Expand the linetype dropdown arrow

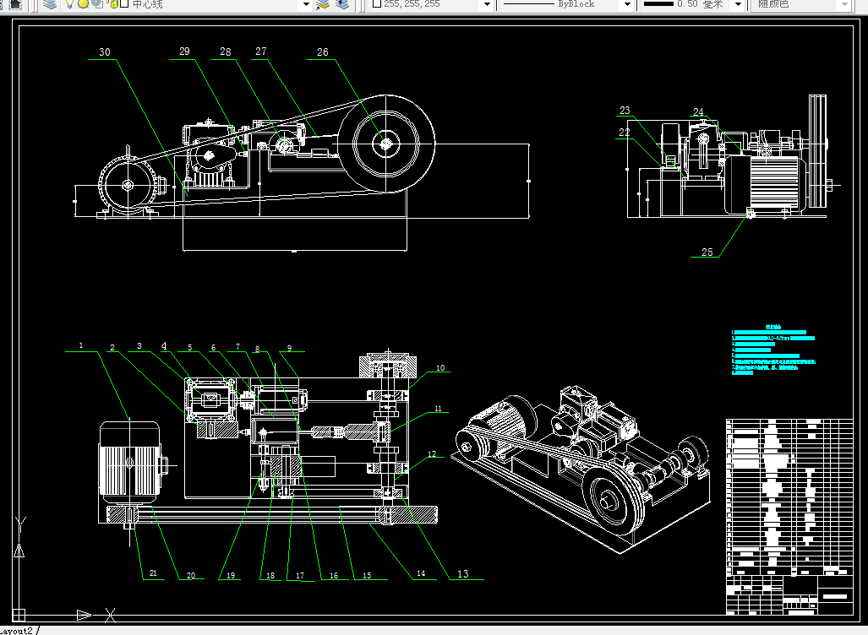point(627,4)
